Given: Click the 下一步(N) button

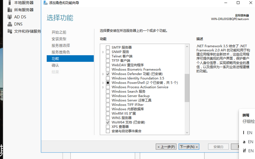Looking at the screenshot, I should pyautogui.click(x=189, y=147).
